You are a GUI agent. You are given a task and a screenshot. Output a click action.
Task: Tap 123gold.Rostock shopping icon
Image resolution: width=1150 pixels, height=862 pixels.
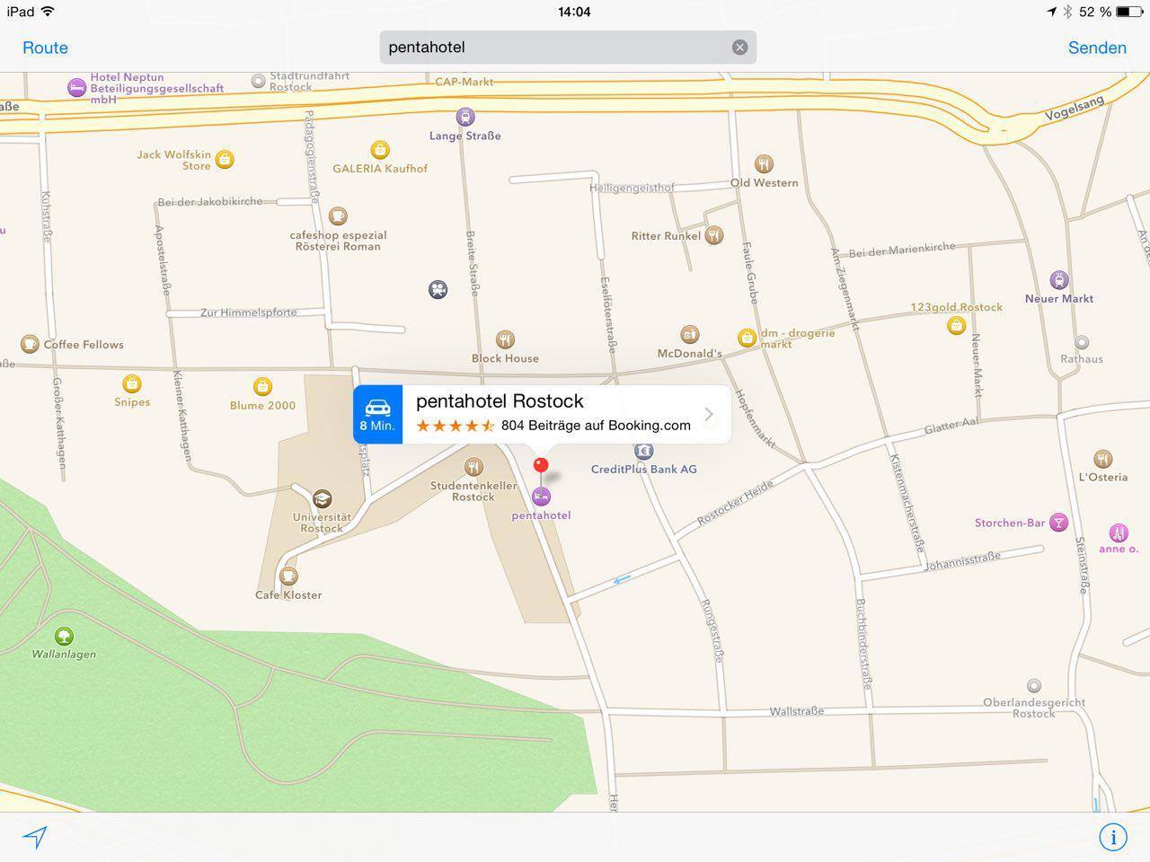coord(956,325)
